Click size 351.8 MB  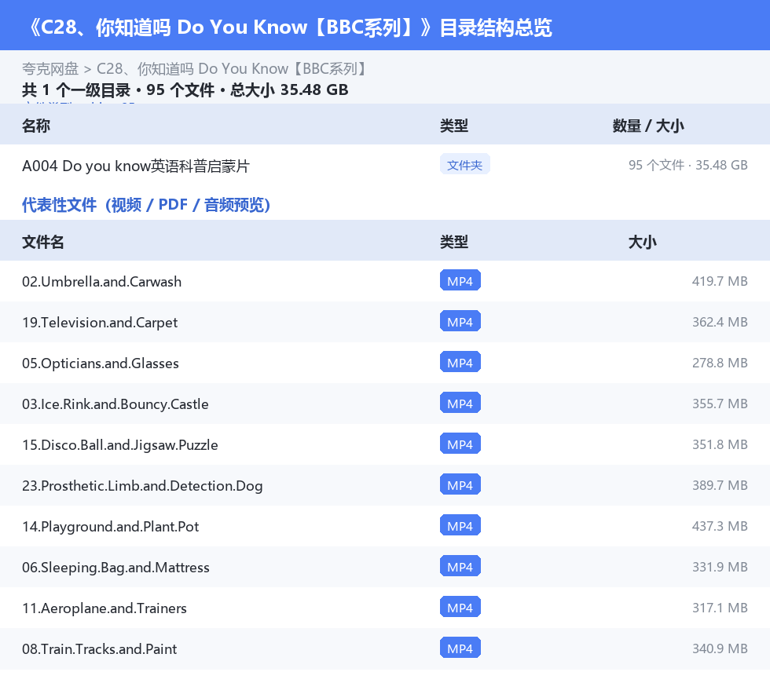tap(720, 444)
